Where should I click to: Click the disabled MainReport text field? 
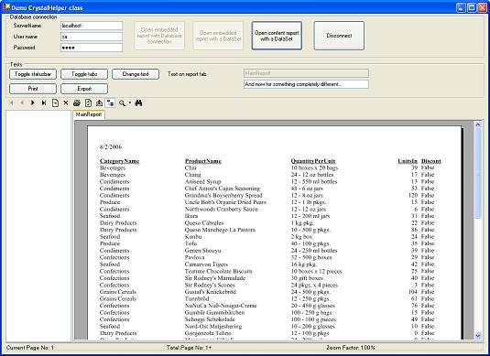306,73
